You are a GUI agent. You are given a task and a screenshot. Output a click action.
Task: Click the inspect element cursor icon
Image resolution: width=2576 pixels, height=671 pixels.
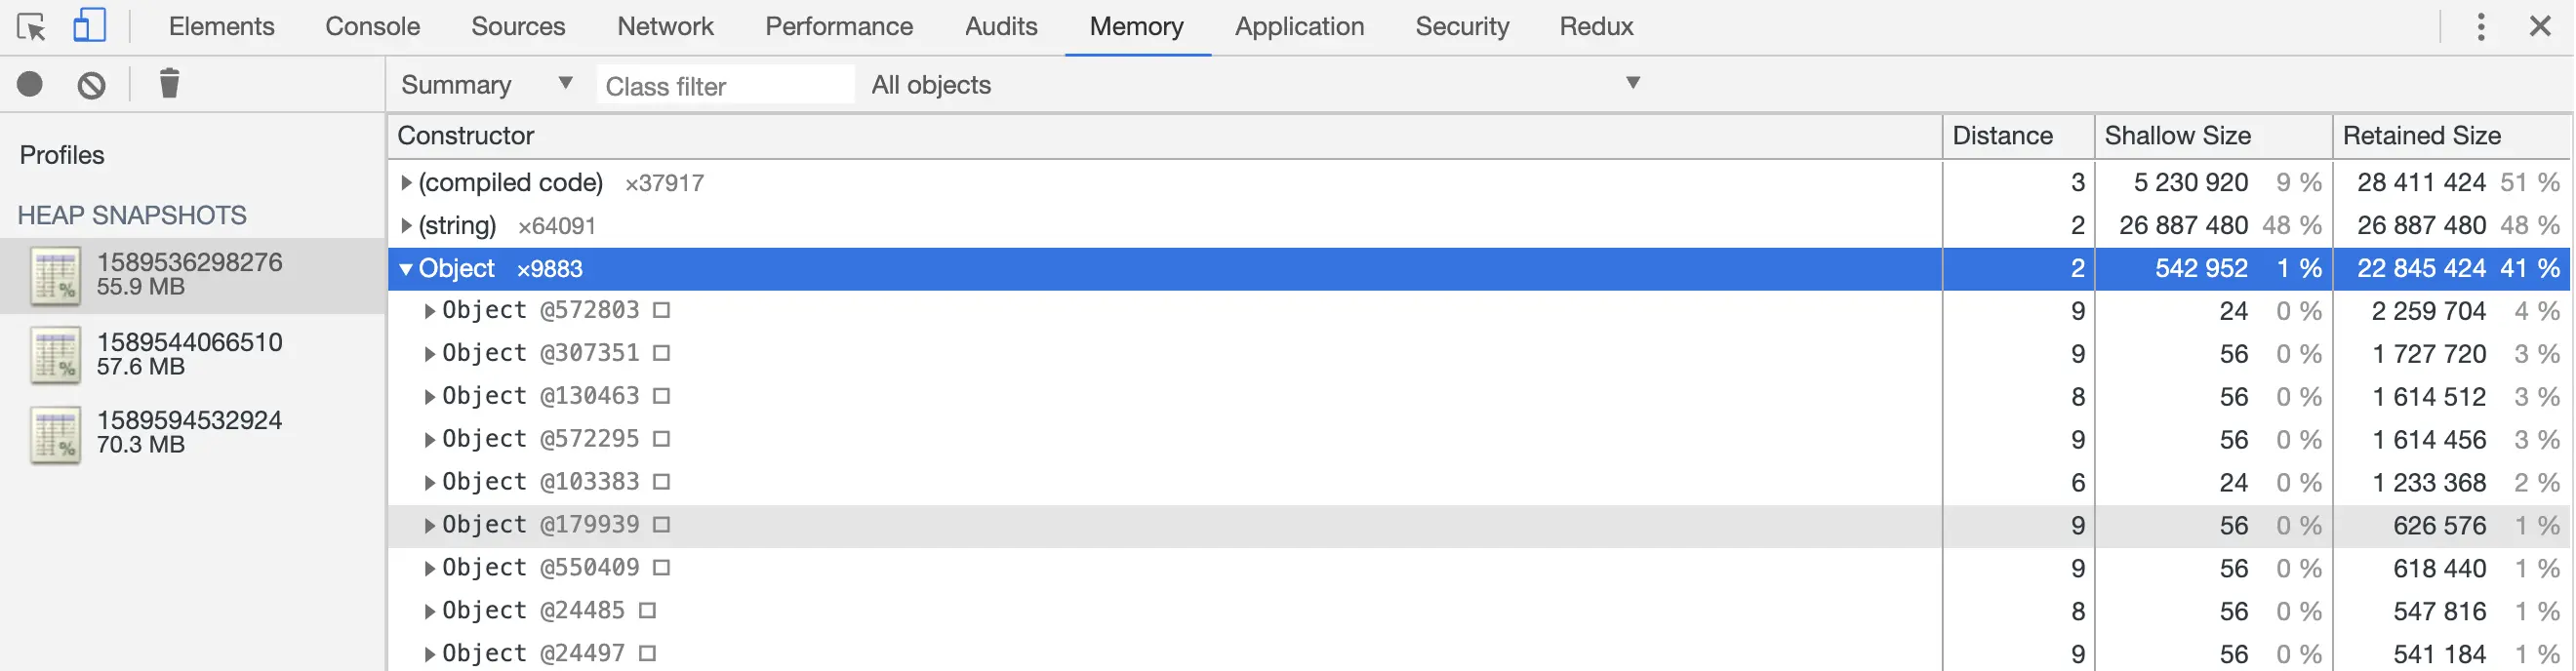coord(31,27)
